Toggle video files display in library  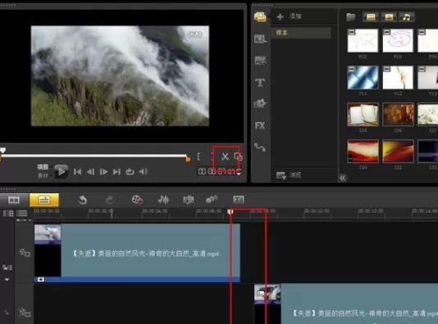(x=371, y=17)
